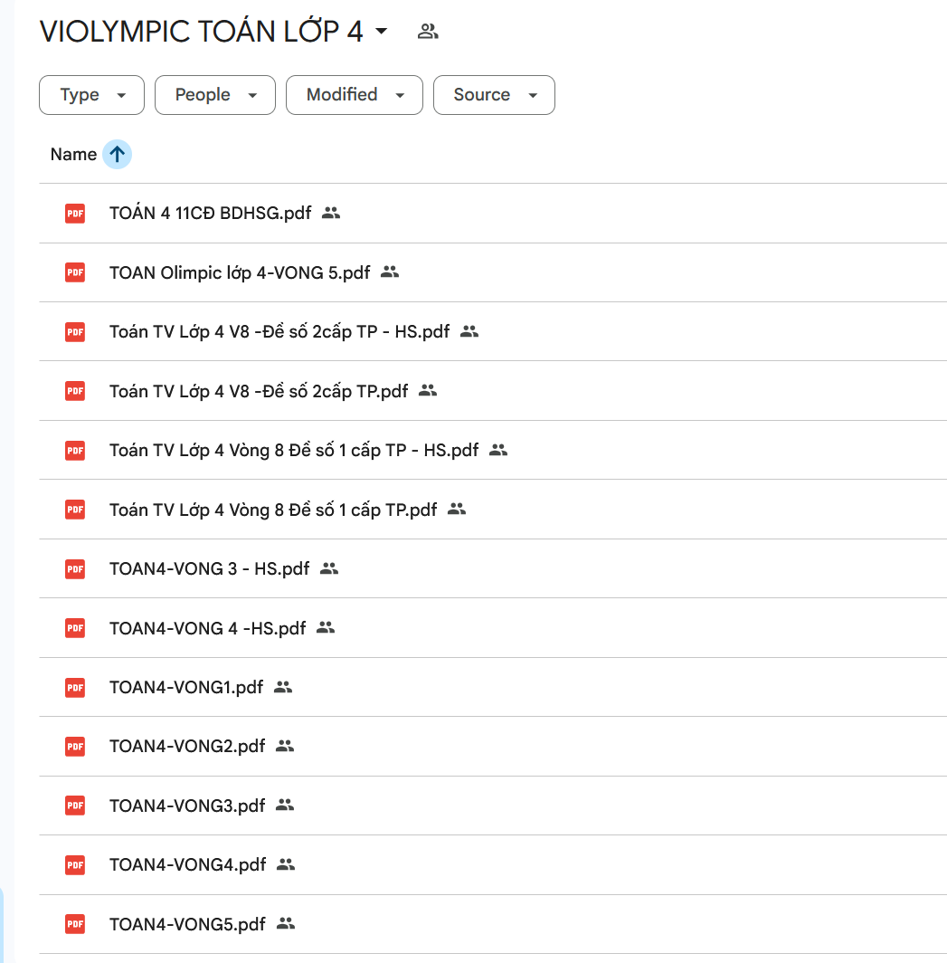Click the PDF icon of TOAN Olimpic lớp 4-VONG 5.pdf
The width and height of the screenshot is (947, 963).
coord(74,272)
